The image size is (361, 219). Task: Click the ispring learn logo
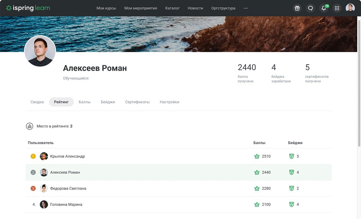pyautogui.click(x=28, y=7)
